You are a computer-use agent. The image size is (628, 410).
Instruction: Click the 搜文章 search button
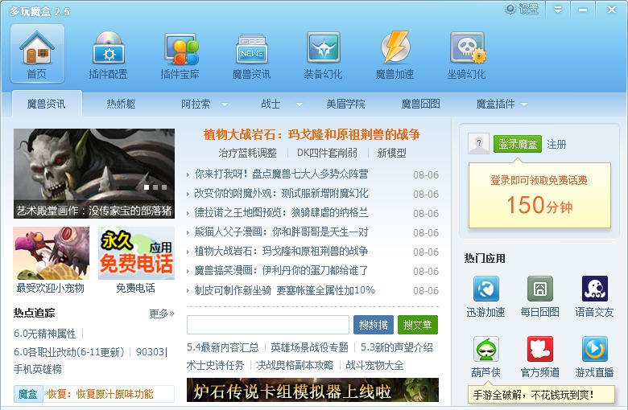pyautogui.click(x=418, y=325)
